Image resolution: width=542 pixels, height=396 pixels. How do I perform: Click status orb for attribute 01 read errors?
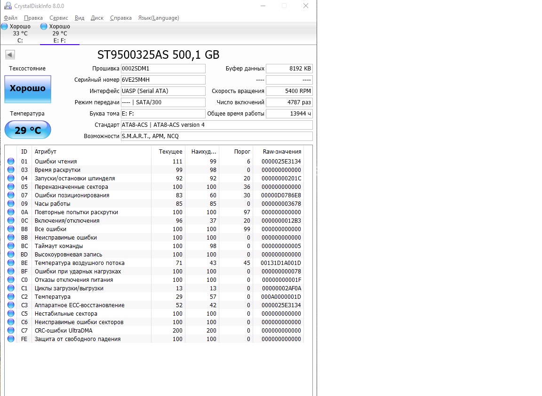pyautogui.click(x=11, y=161)
